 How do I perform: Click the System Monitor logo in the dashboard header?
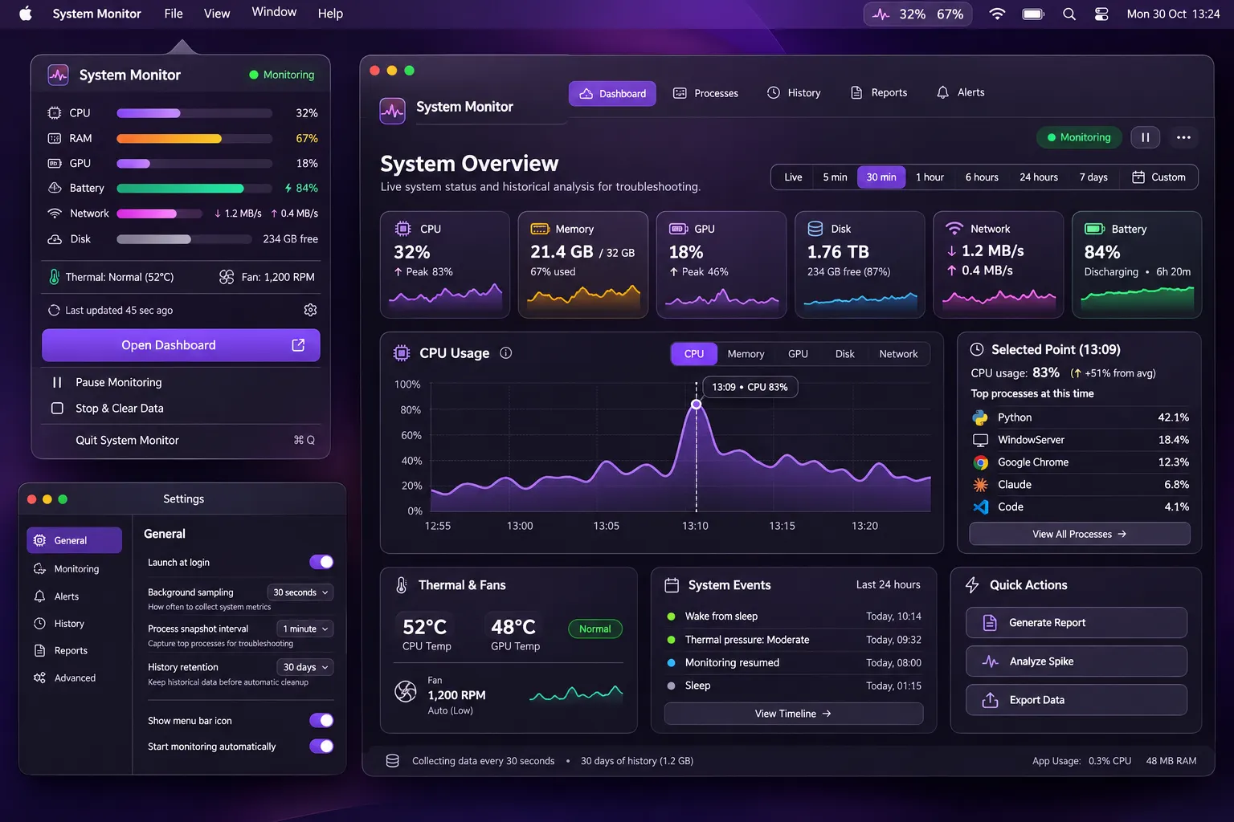(x=393, y=110)
